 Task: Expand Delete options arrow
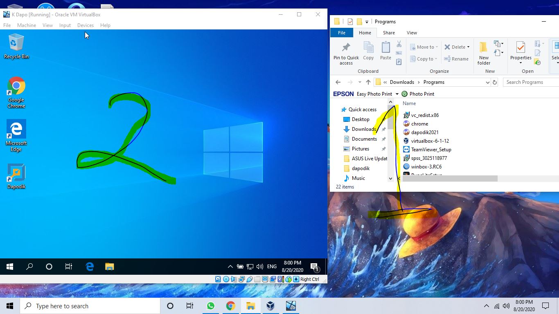tap(468, 47)
